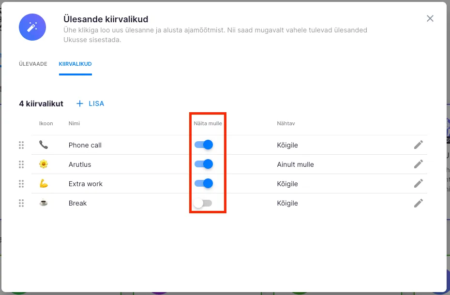This screenshot has height=295, width=450.
Task: Click pencil icon for Extra work
Action: pyautogui.click(x=419, y=184)
